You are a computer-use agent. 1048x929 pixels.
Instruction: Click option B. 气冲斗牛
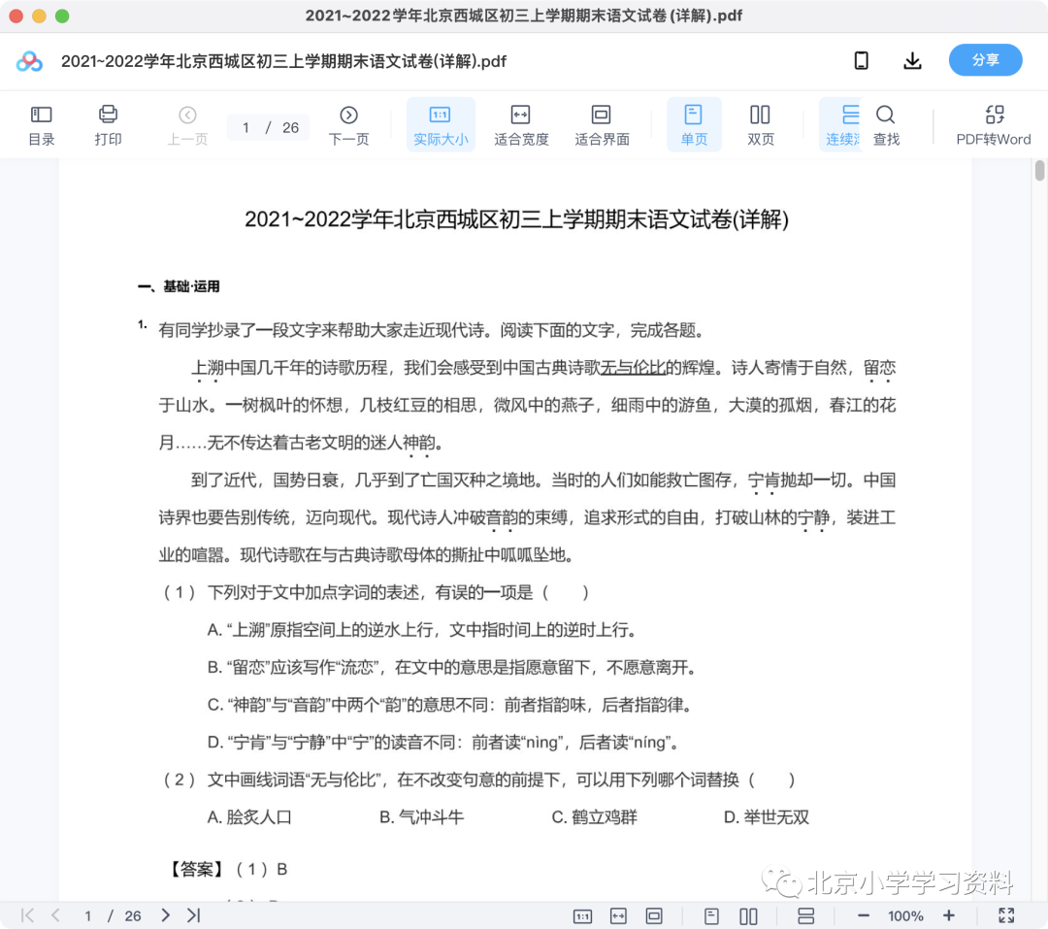click(422, 817)
